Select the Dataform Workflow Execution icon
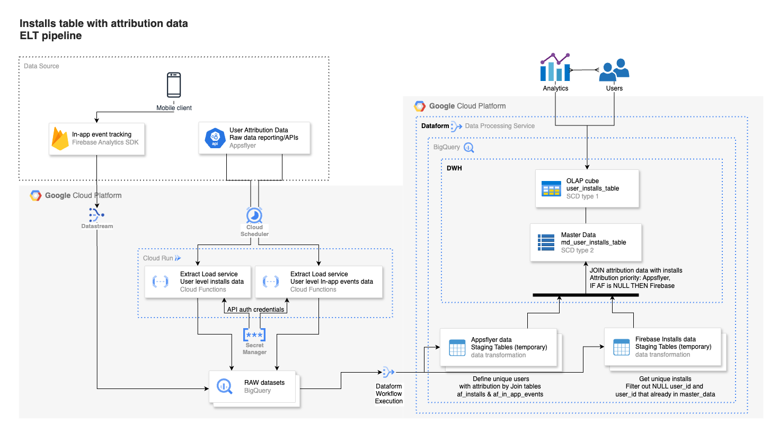This screenshot has width=779, height=434. click(388, 372)
